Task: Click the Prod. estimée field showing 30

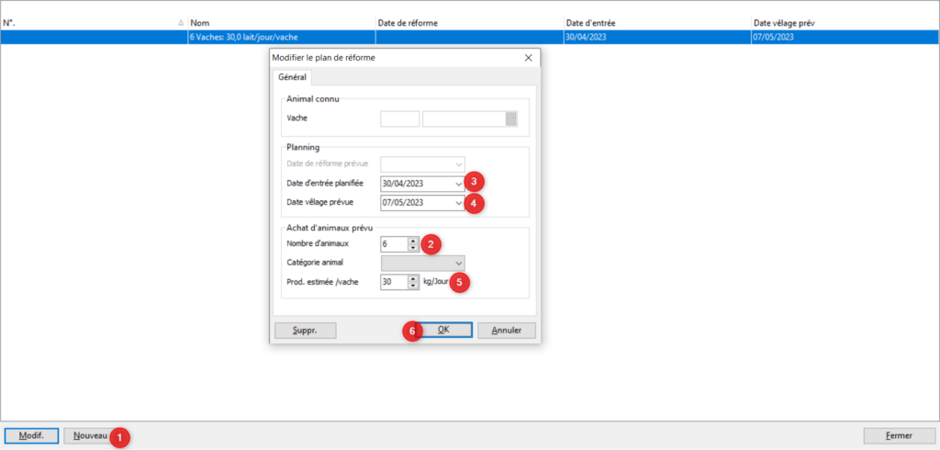Action: (395, 282)
